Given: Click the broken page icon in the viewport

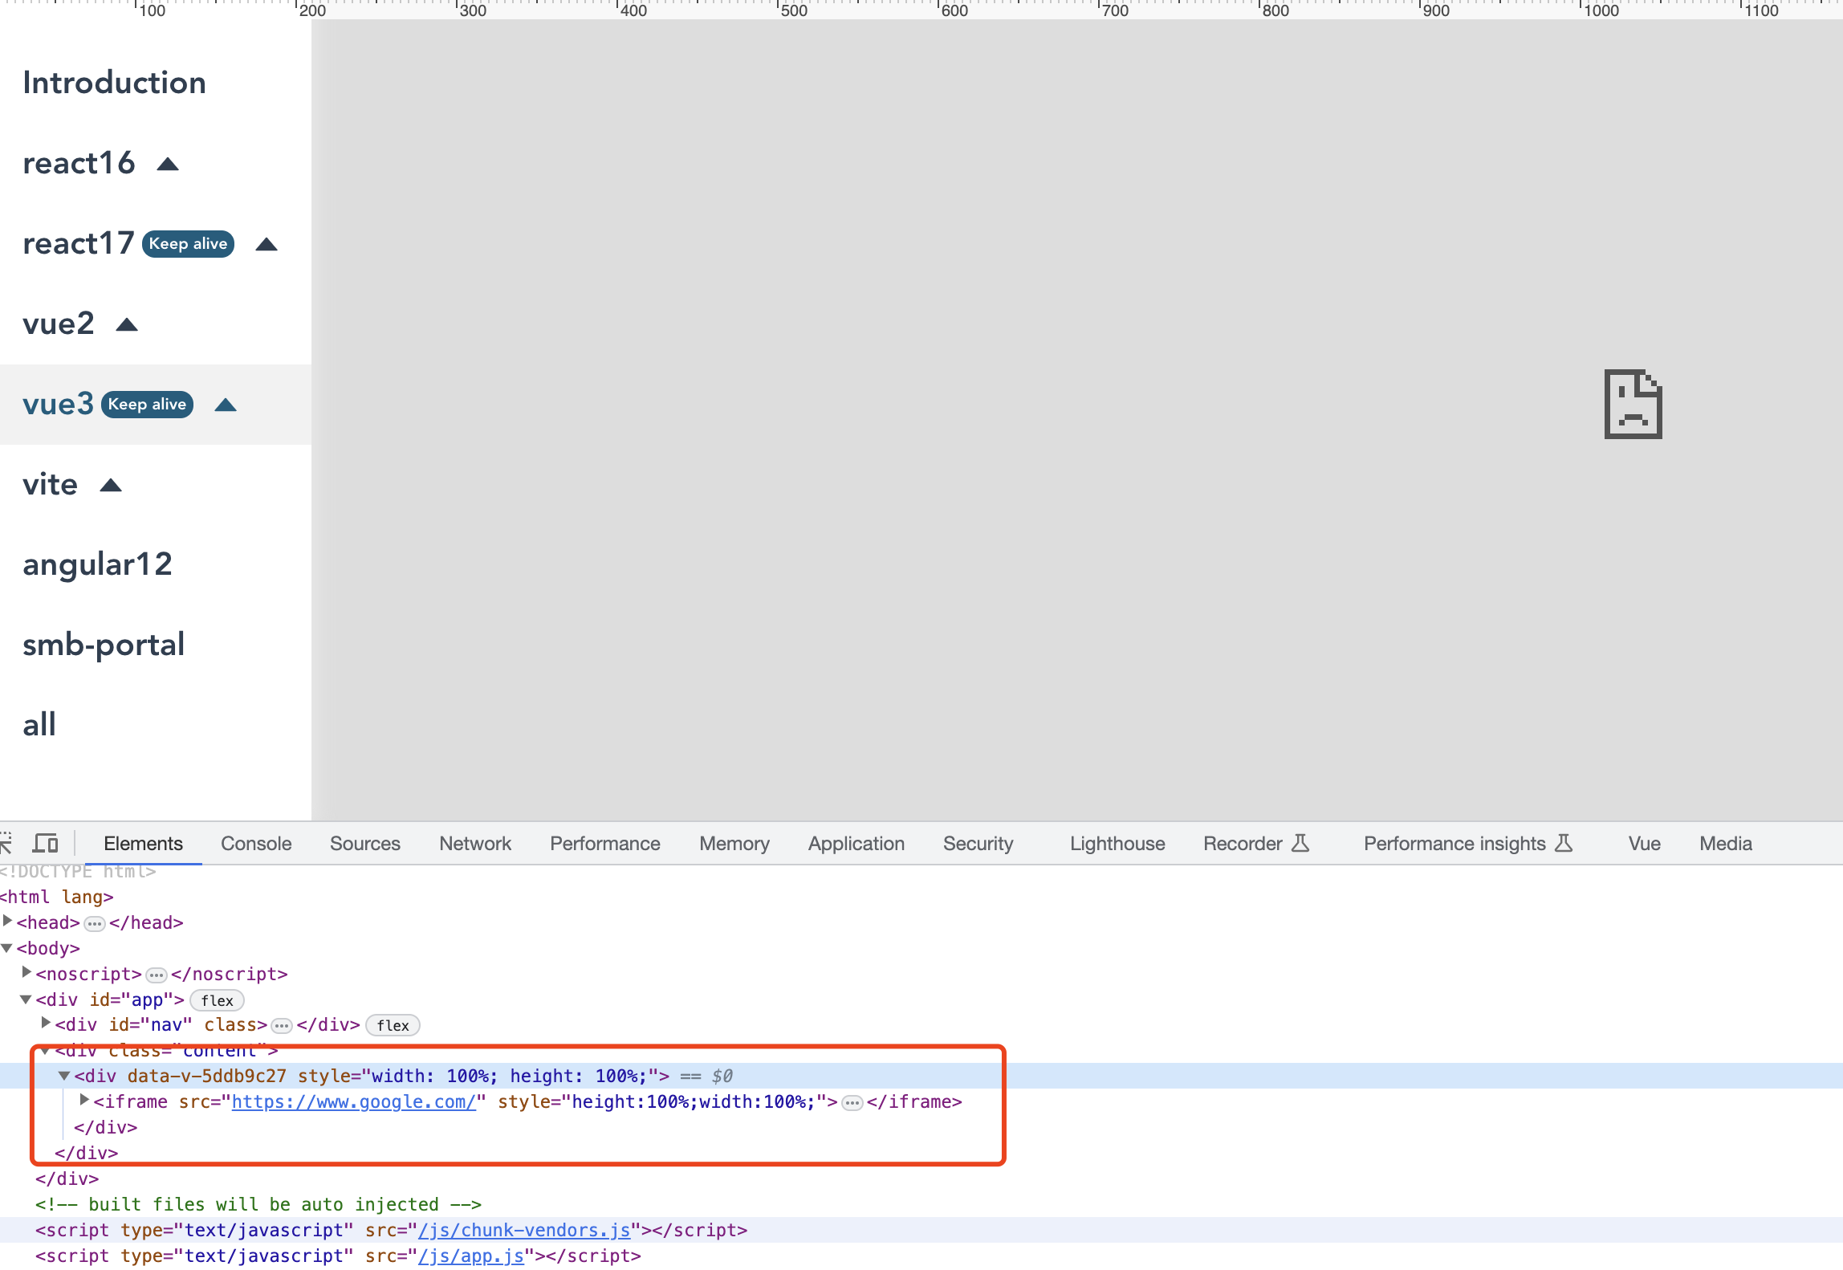Looking at the screenshot, I should (x=1633, y=405).
